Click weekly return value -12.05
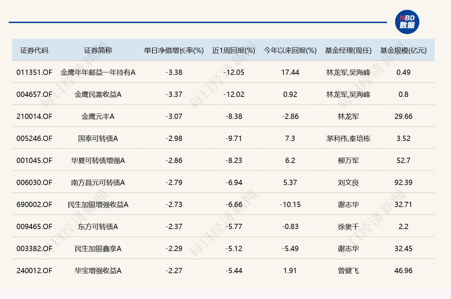 pyautogui.click(x=234, y=72)
